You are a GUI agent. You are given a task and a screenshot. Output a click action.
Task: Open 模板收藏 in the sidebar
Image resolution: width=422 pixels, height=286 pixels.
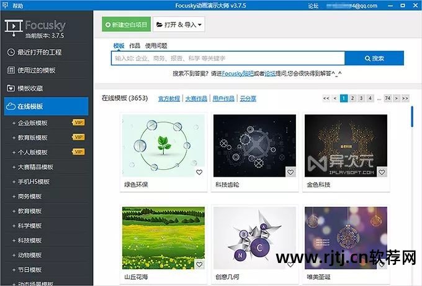tap(47, 88)
